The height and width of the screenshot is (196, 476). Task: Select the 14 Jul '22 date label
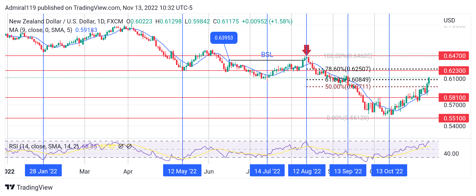[267, 171]
